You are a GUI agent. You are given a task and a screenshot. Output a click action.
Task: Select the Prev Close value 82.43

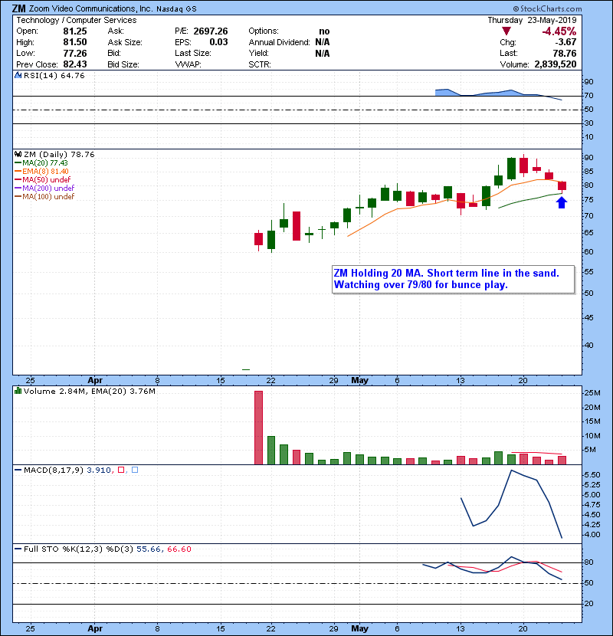click(x=75, y=64)
